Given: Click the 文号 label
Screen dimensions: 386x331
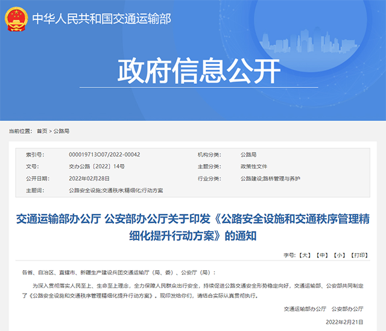Looking at the screenshot, I should (x=32, y=166).
